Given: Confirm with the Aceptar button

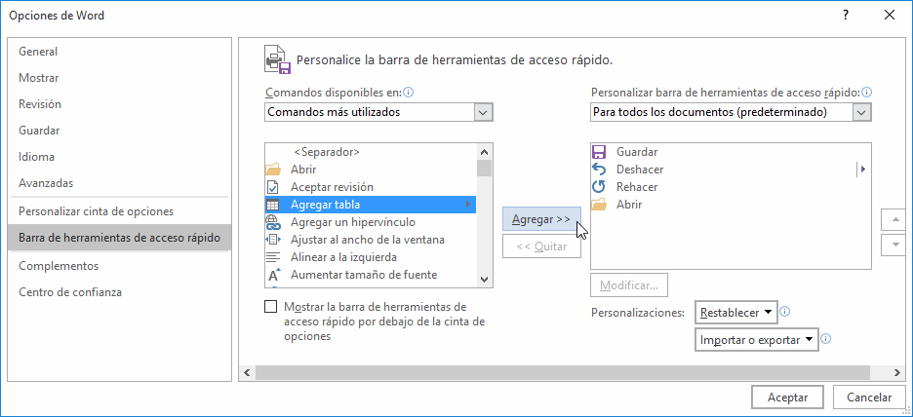Looking at the screenshot, I should click(787, 398).
